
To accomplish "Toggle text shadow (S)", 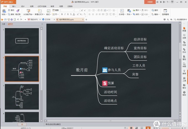I will 71,14.
